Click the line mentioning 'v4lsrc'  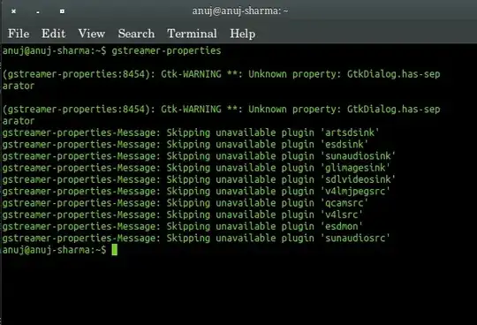[183, 215]
